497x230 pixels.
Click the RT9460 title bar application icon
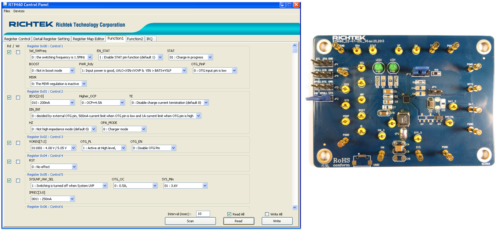click(5, 4)
